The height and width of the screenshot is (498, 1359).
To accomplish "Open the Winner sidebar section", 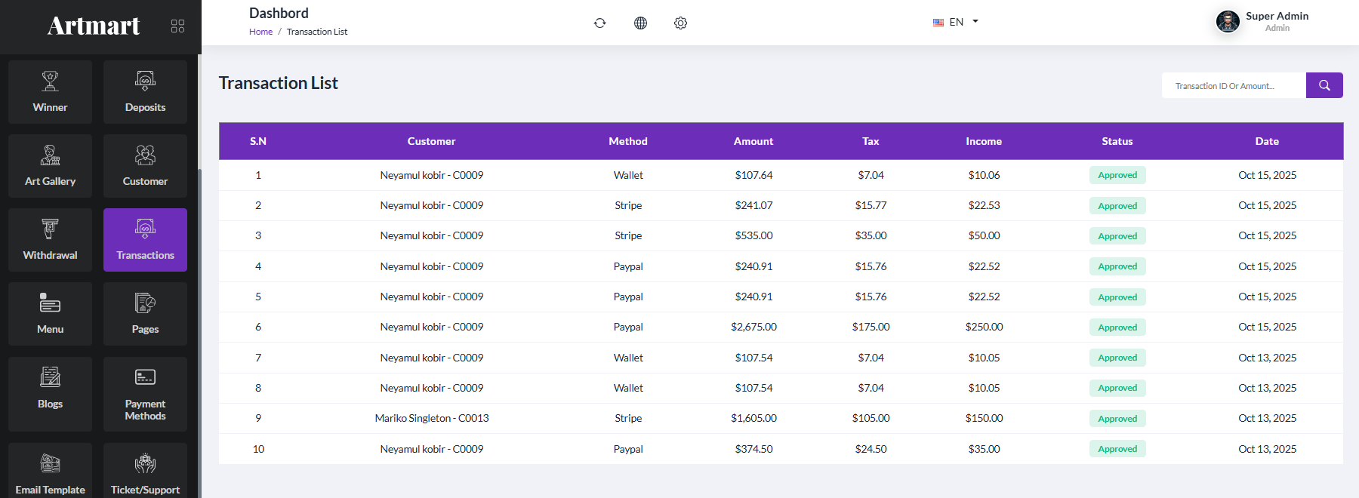I will click(x=50, y=92).
